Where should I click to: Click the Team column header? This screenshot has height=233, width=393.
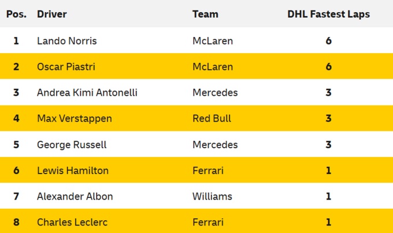click(205, 14)
